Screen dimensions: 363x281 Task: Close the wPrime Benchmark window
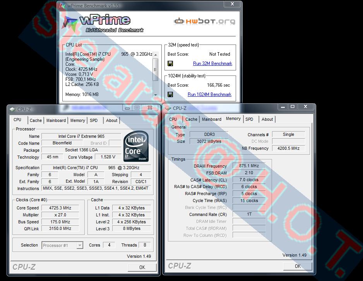(233, 4)
